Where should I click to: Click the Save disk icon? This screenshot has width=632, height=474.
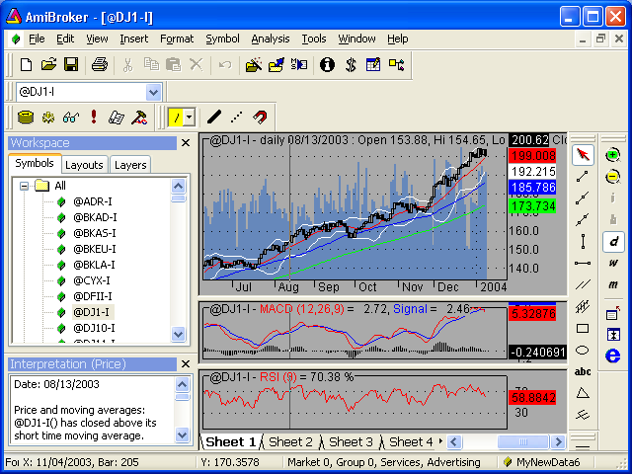click(x=71, y=64)
